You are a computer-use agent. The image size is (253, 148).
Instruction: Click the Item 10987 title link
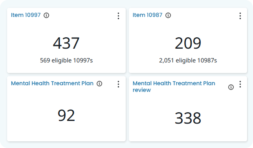(x=147, y=15)
